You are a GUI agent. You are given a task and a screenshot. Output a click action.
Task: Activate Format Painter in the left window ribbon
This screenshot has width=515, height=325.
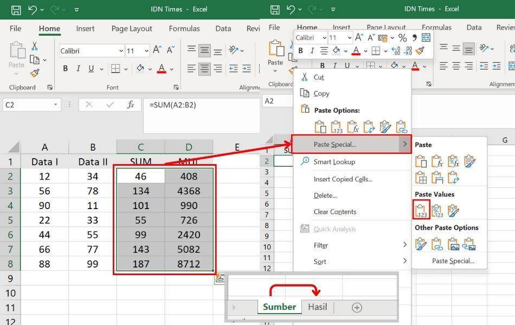coord(35,73)
